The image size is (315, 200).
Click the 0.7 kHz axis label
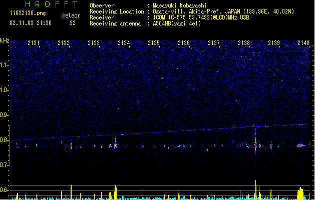coord(5,165)
